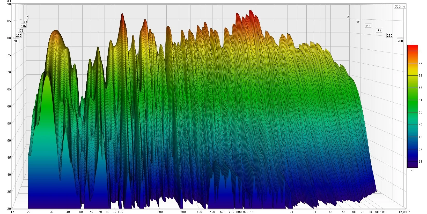This screenshot has height=214, width=427.
Task: Click the 20 Hz tick on the frequency axis
Action: pyautogui.click(x=29, y=212)
